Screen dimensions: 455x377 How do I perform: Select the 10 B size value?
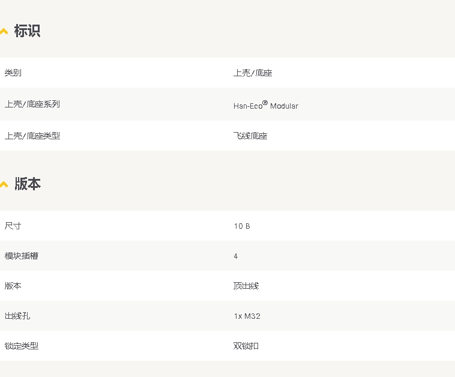tap(242, 226)
